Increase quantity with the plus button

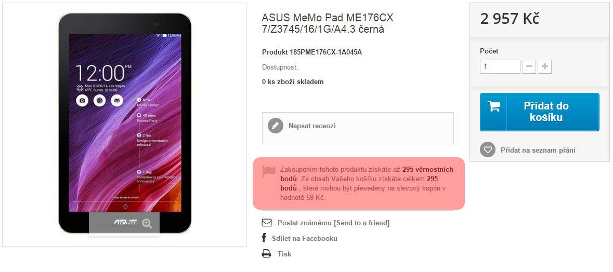tap(544, 66)
